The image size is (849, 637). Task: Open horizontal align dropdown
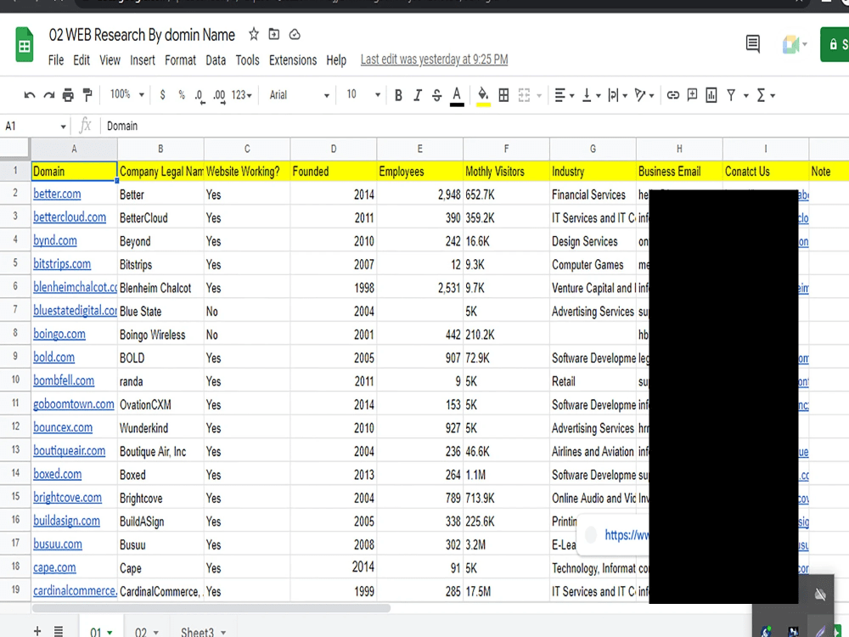tap(565, 95)
